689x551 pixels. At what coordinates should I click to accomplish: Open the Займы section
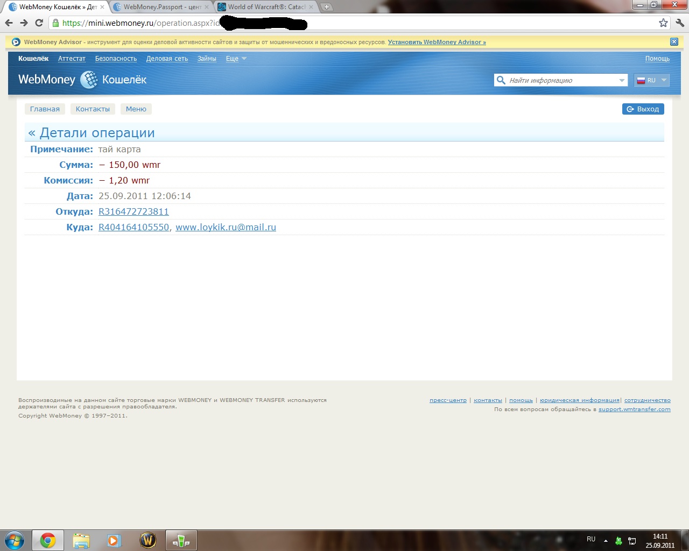(x=207, y=59)
